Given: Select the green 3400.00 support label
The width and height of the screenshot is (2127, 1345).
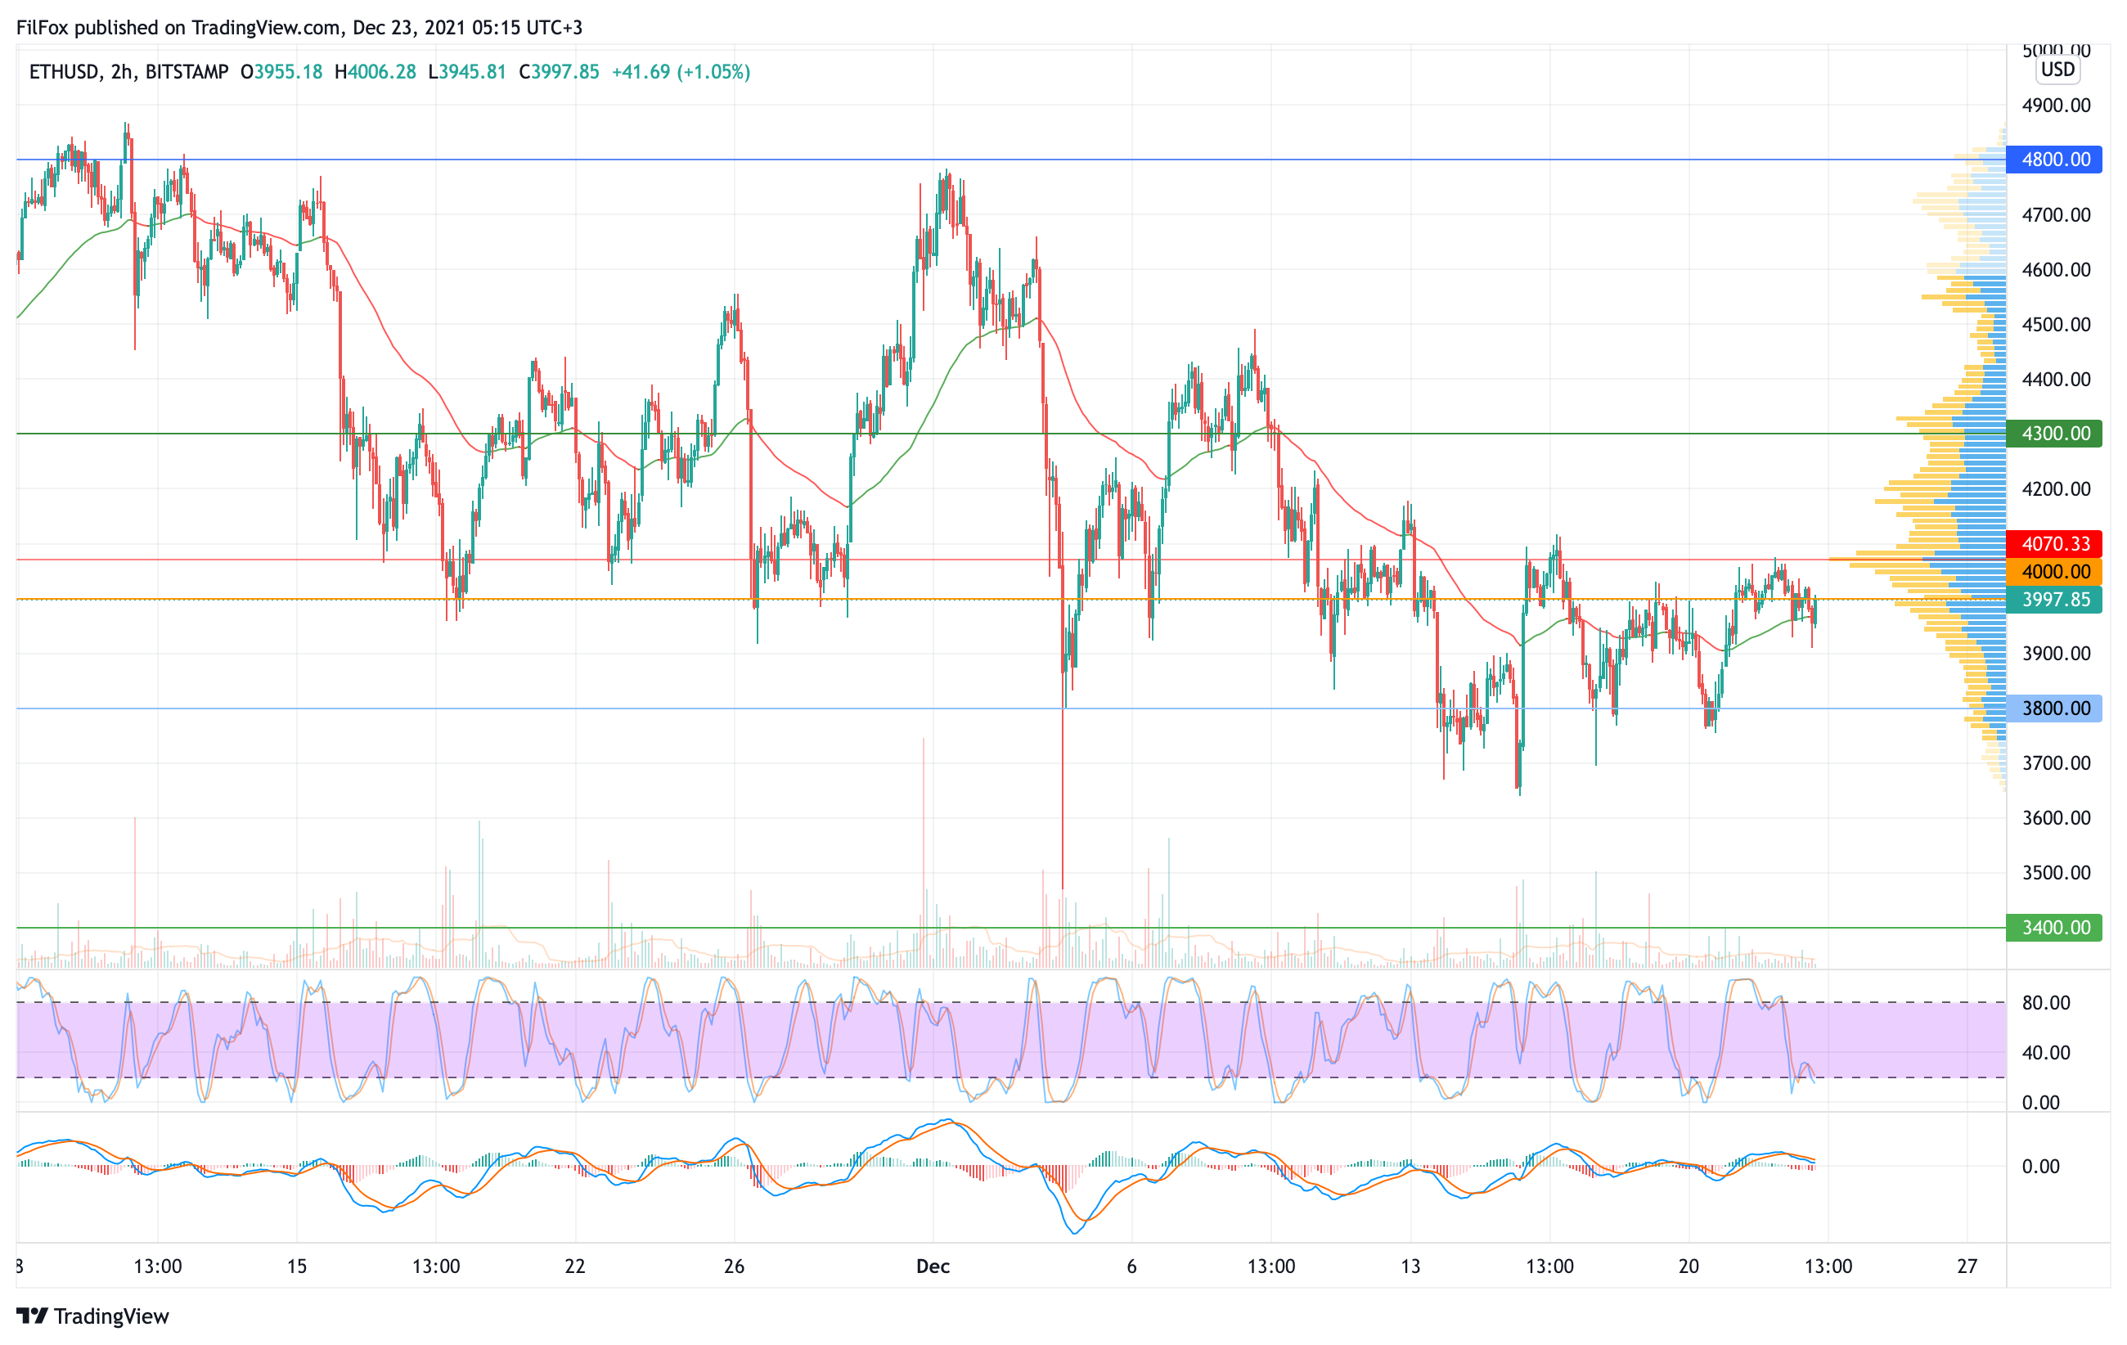Looking at the screenshot, I should pos(2054,927).
